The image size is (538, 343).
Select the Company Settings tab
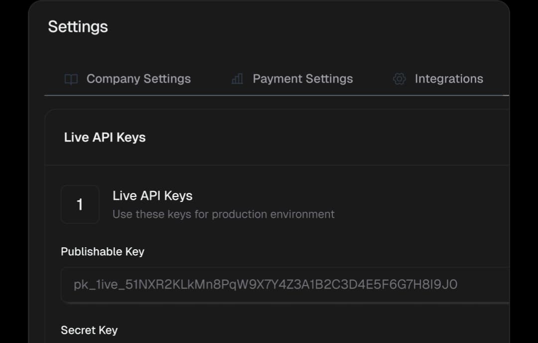[138, 79]
